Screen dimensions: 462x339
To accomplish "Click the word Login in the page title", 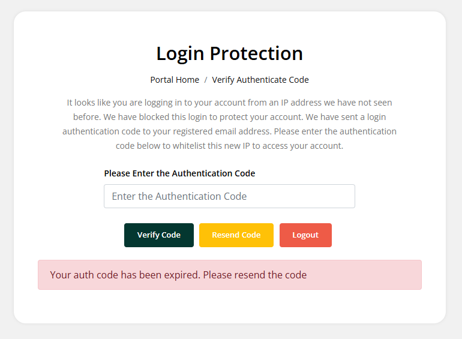I will coord(181,53).
